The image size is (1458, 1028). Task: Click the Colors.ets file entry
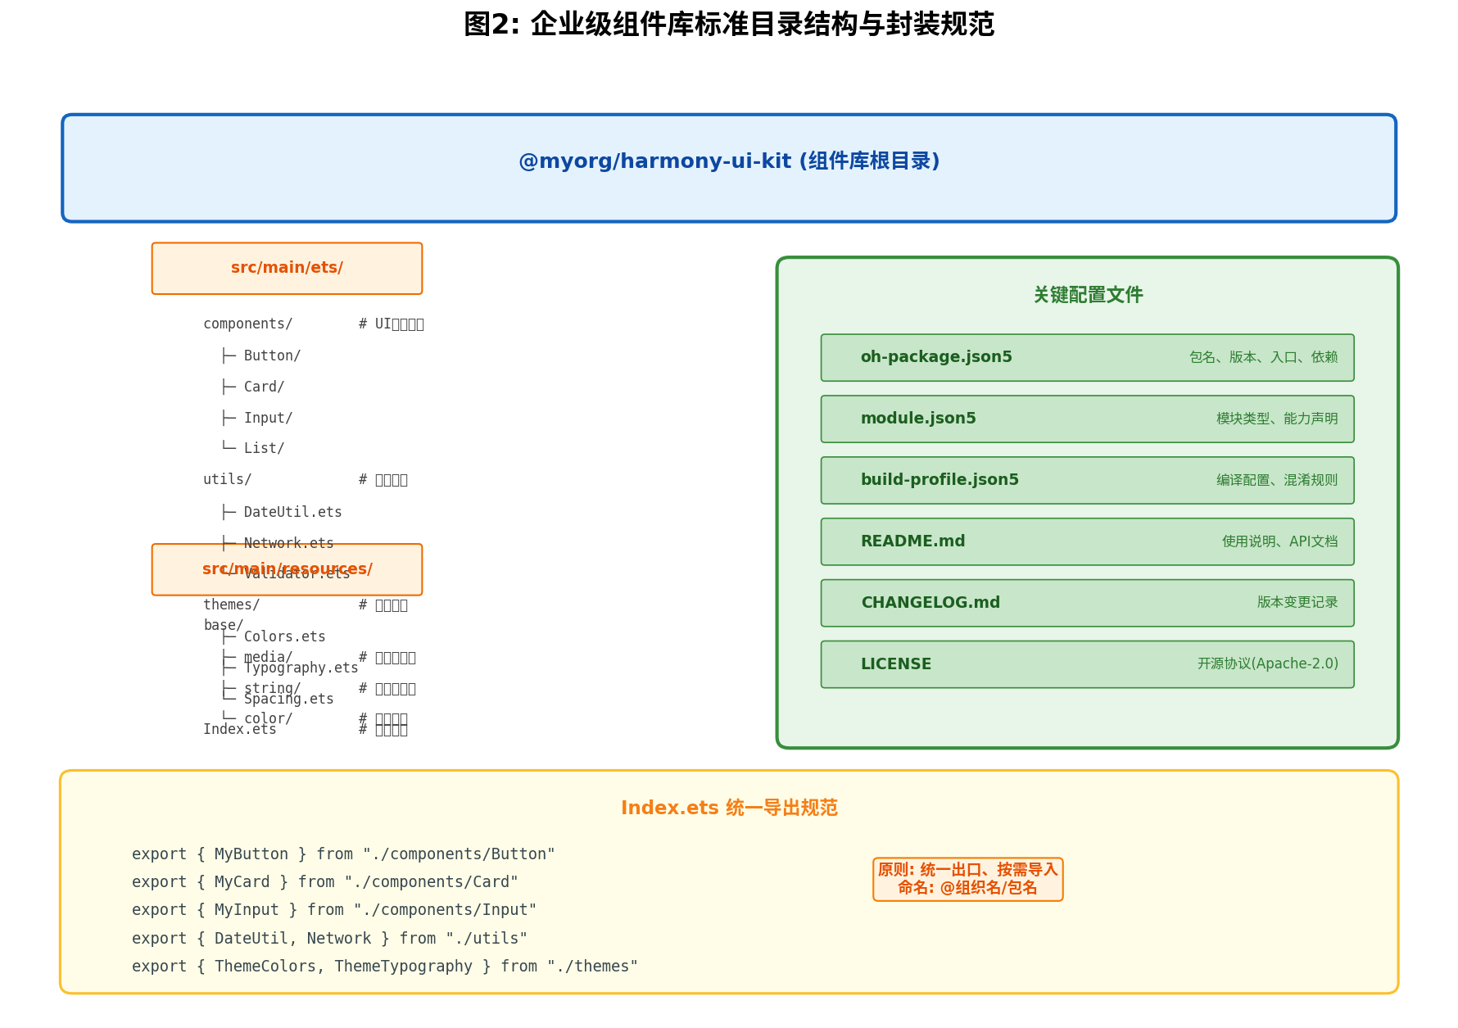coord(284,636)
